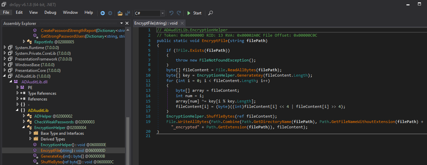Close the Assembly Explorer panel
Image resolution: width=427 pixels, height=165 pixels.
click(x=127, y=23)
